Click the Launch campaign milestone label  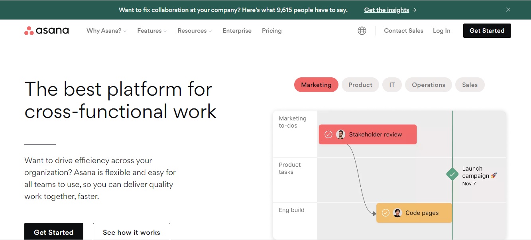(480, 172)
